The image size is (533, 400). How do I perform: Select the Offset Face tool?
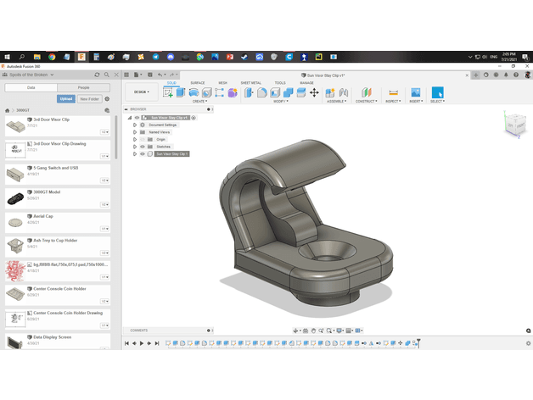(x=301, y=92)
